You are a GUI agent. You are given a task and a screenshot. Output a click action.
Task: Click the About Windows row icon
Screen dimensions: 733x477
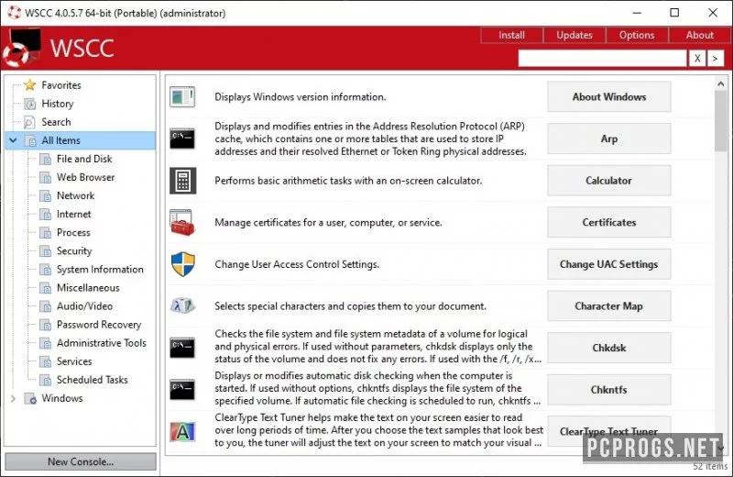pyautogui.click(x=182, y=97)
